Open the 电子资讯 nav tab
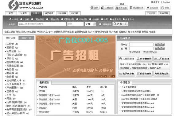This screenshot has width=175, height=116. pos(49,13)
